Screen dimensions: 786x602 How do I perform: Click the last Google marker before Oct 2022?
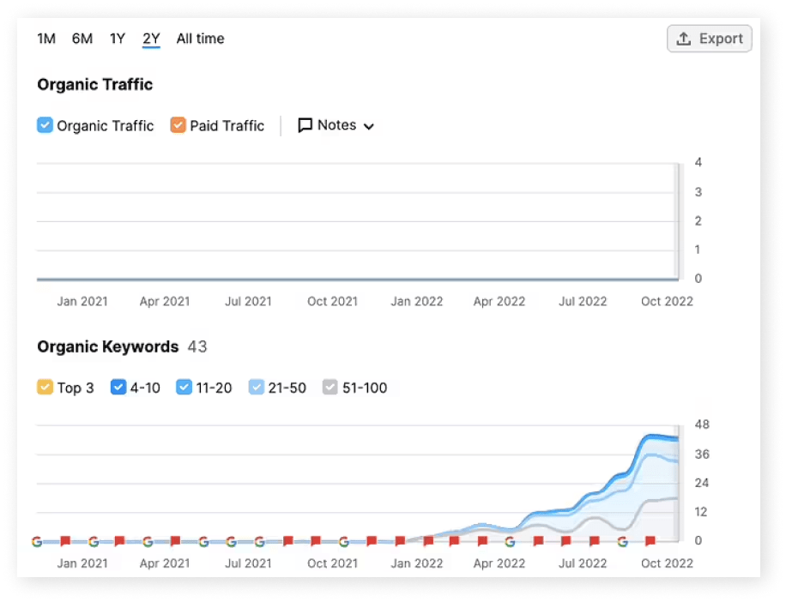click(622, 541)
